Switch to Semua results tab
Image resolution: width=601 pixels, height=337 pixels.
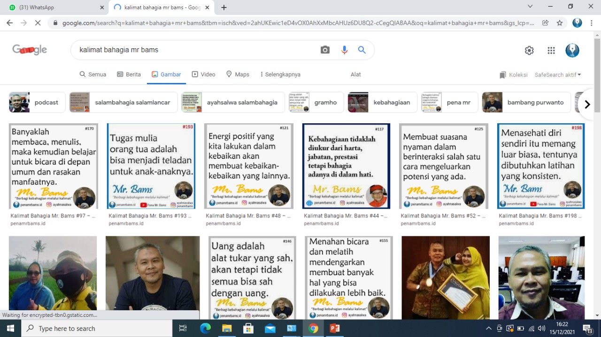[93, 75]
